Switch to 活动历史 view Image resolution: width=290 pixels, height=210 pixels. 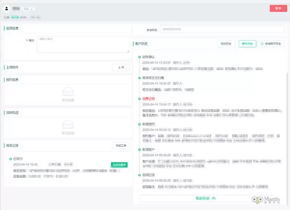(x=226, y=44)
